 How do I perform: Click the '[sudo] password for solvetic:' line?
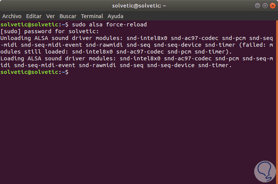[49, 31]
